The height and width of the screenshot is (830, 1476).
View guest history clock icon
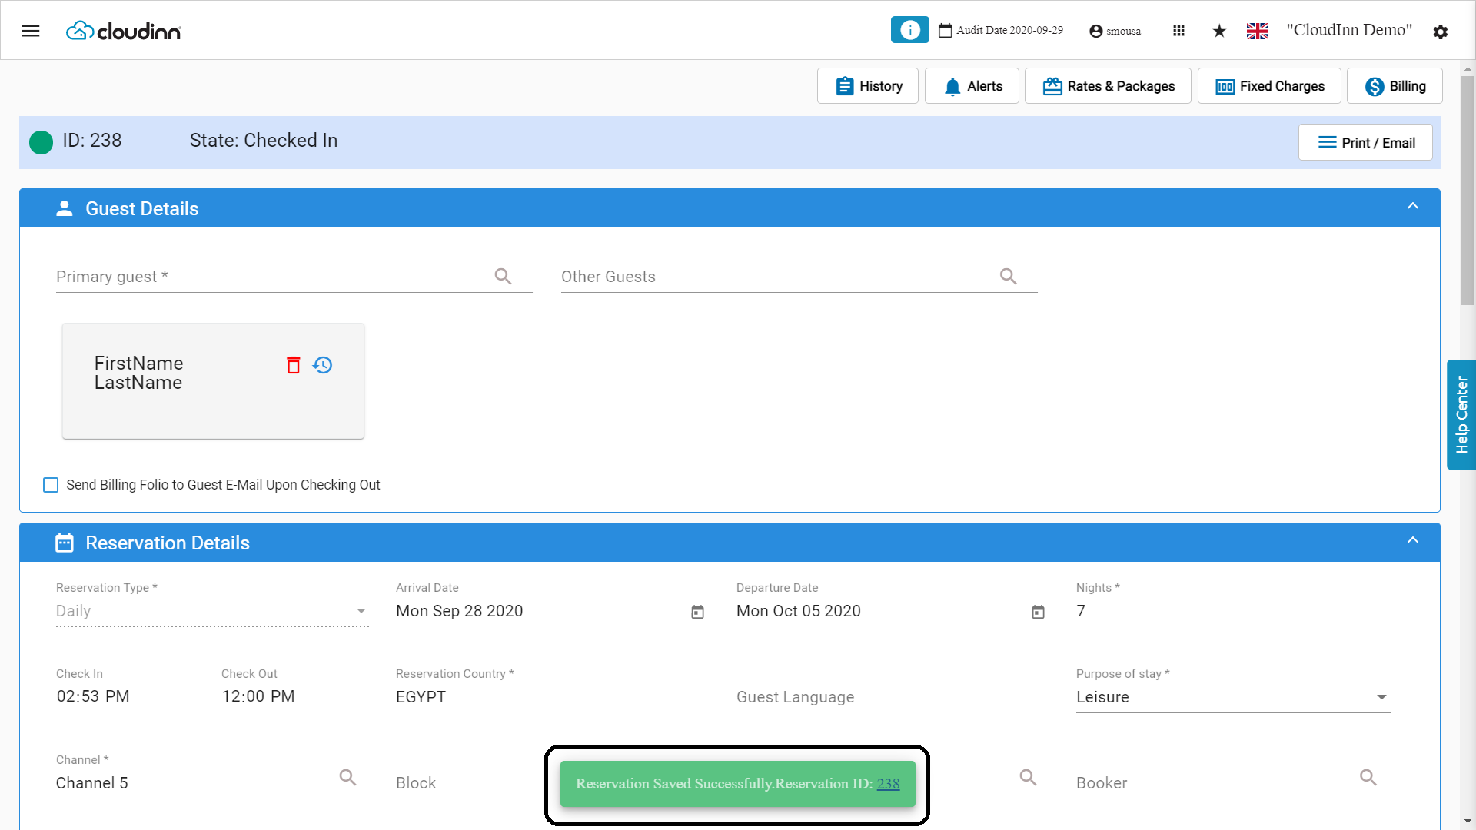click(323, 365)
